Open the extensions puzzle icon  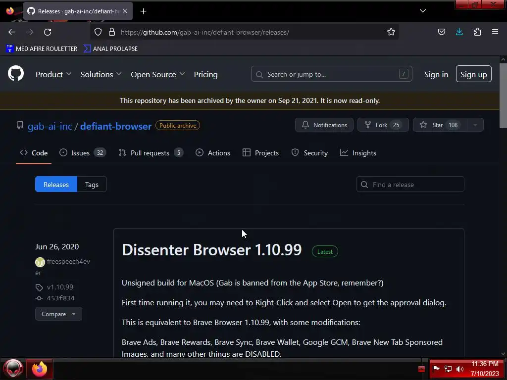[x=477, y=32]
